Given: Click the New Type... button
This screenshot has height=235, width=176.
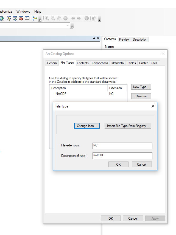Looking at the screenshot, I should [141, 87].
